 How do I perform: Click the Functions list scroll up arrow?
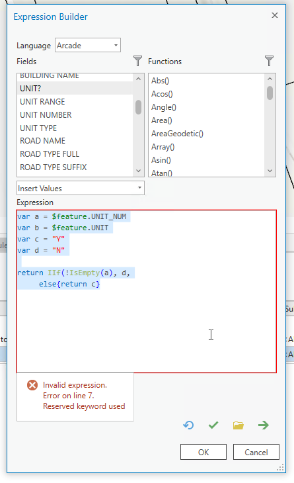click(270, 79)
